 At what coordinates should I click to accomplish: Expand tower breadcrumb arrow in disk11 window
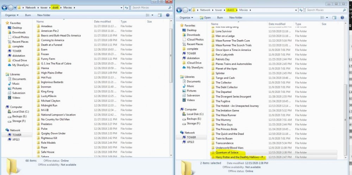click(224, 10)
